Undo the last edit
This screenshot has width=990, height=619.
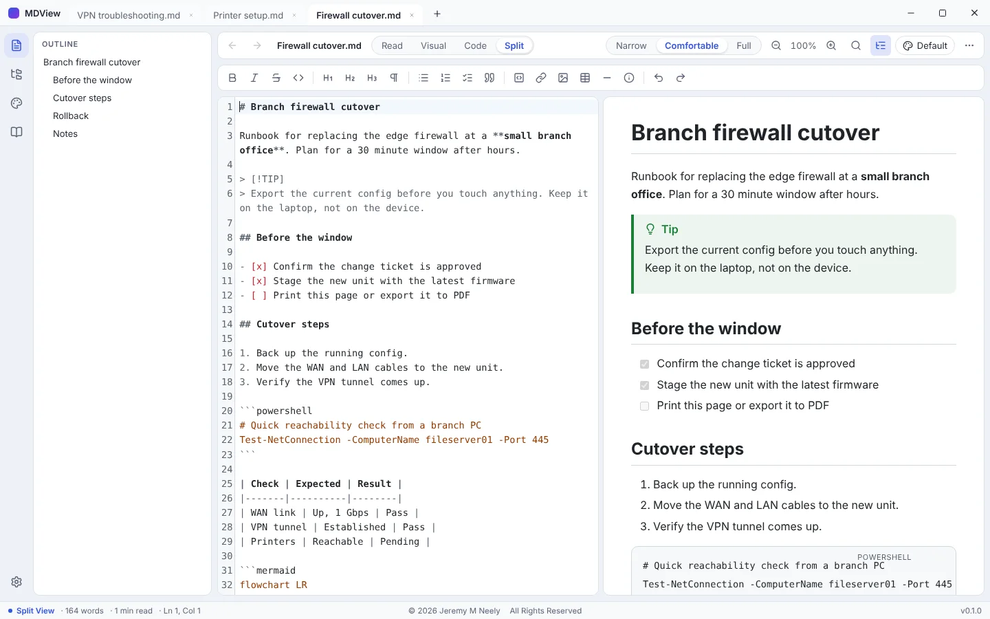click(659, 78)
